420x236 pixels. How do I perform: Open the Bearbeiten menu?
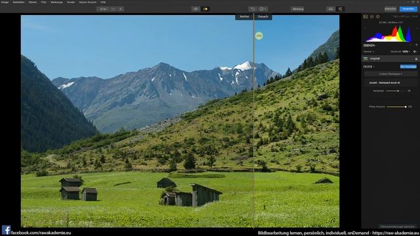click(x=18, y=2)
